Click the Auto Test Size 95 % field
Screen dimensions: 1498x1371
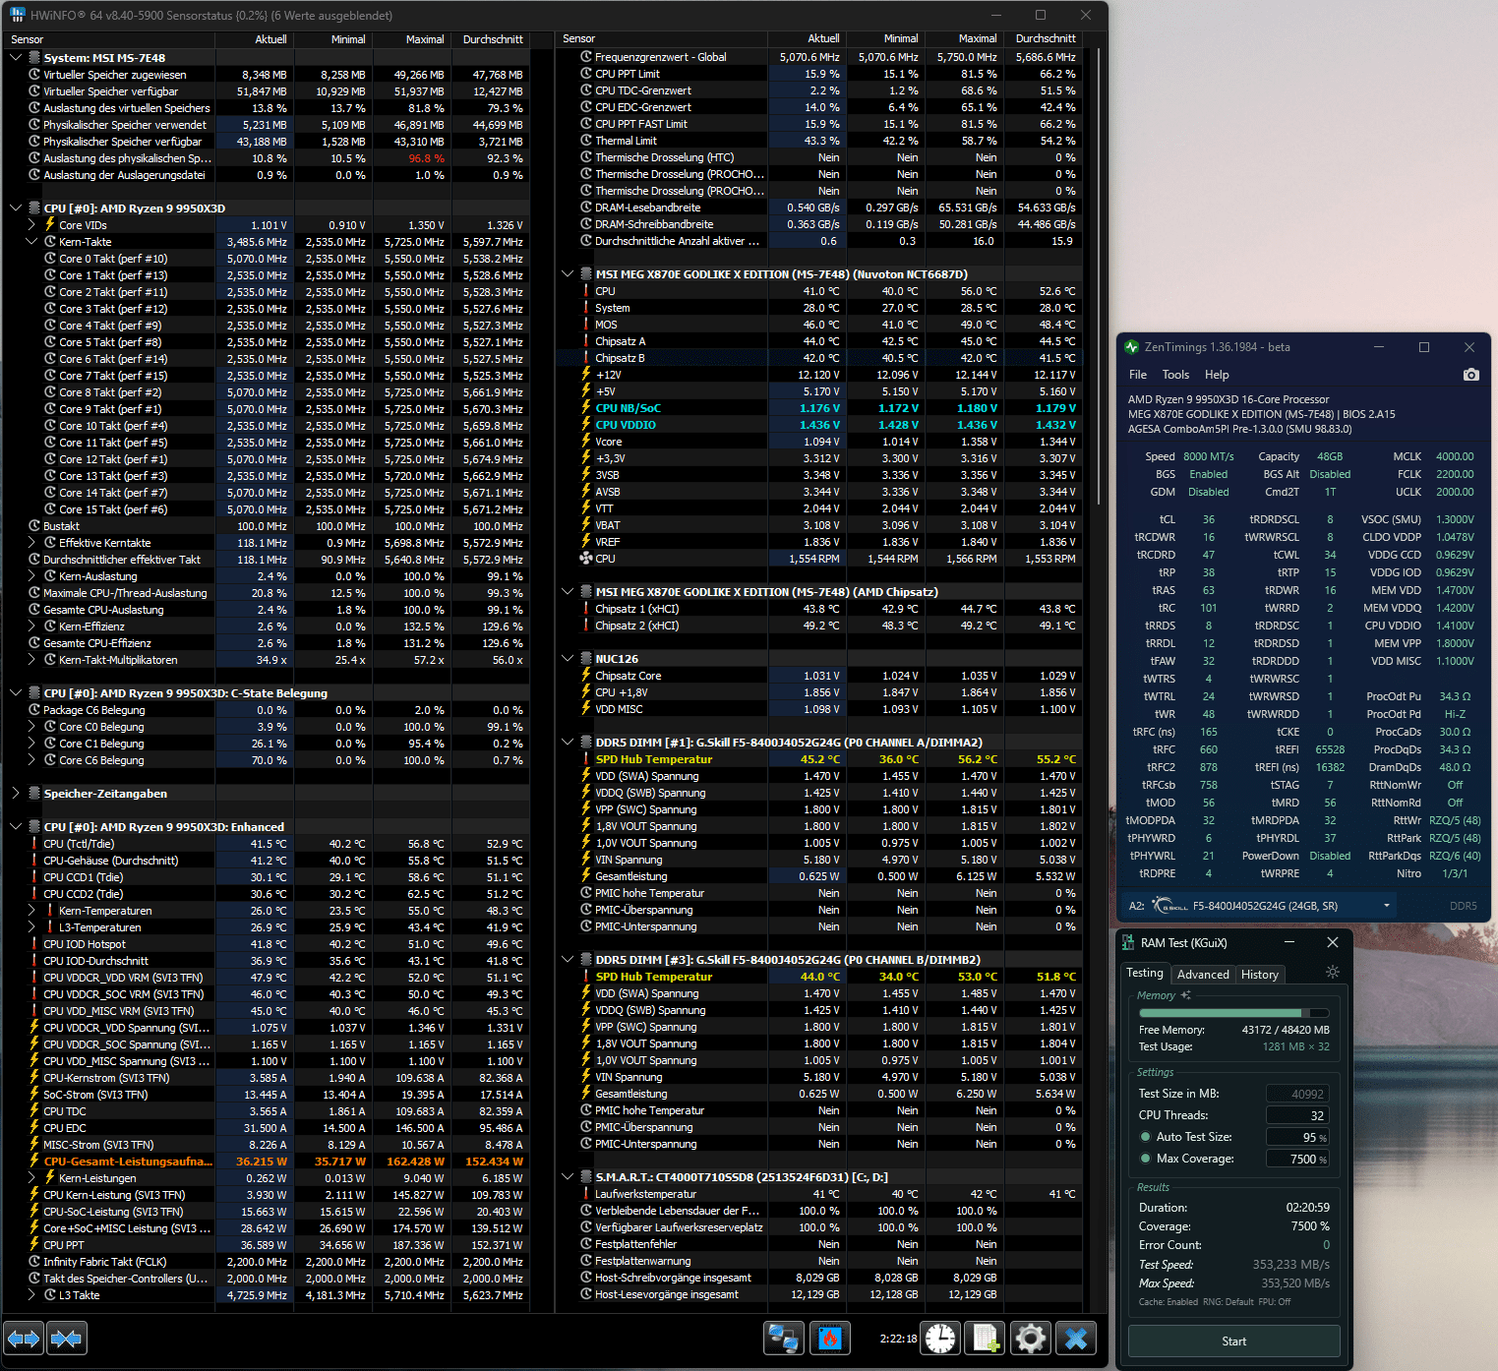point(1297,1137)
